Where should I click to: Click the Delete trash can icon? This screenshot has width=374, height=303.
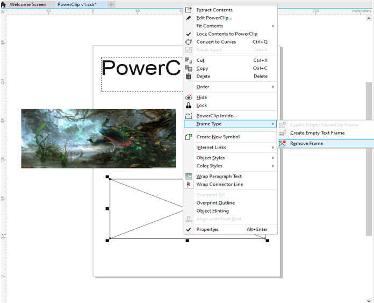(189, 76)
